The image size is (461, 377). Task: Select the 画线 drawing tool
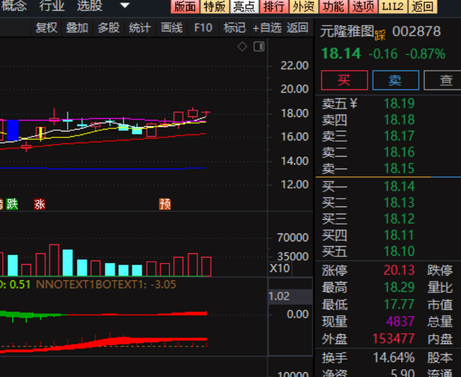click(x=172, y=28)
